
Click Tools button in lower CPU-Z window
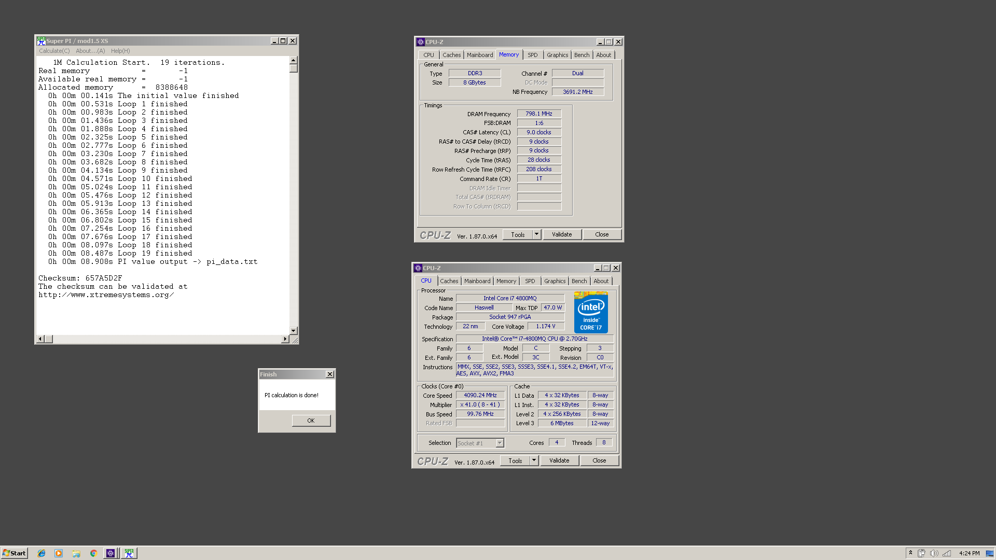[x=515, y=461]
